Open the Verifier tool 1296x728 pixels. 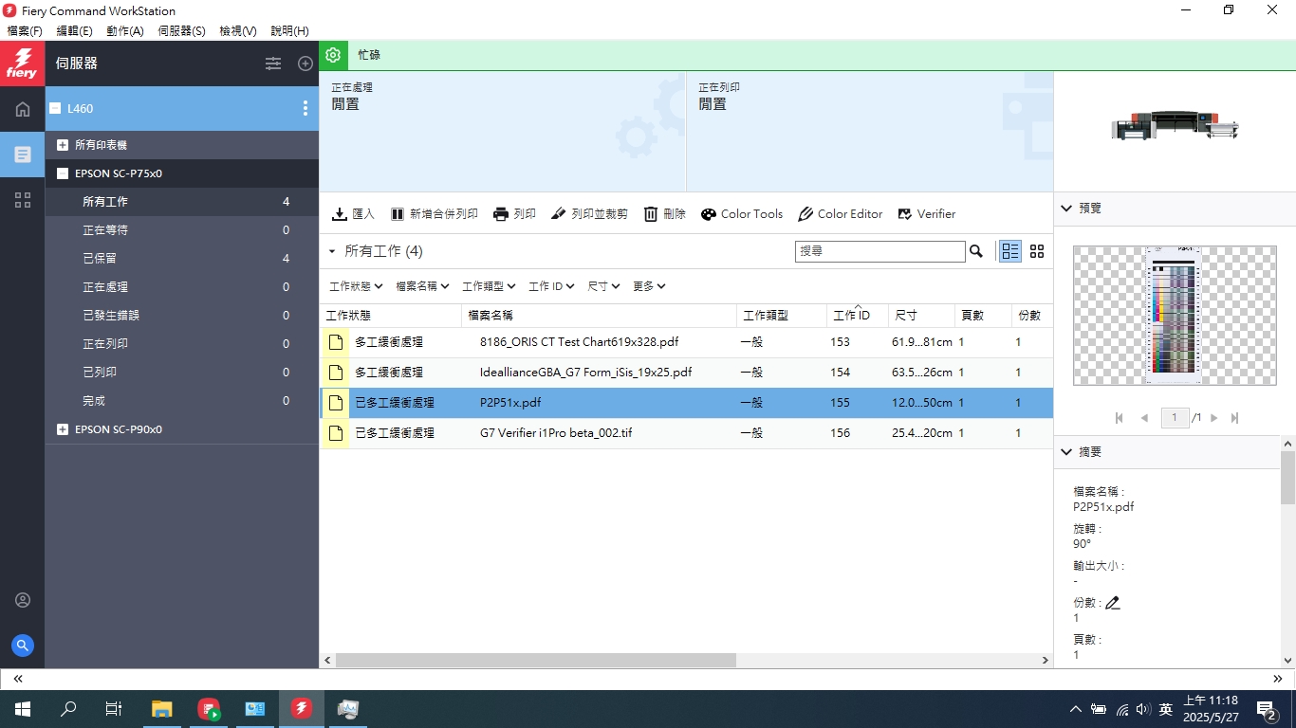[x=926, y=214]
